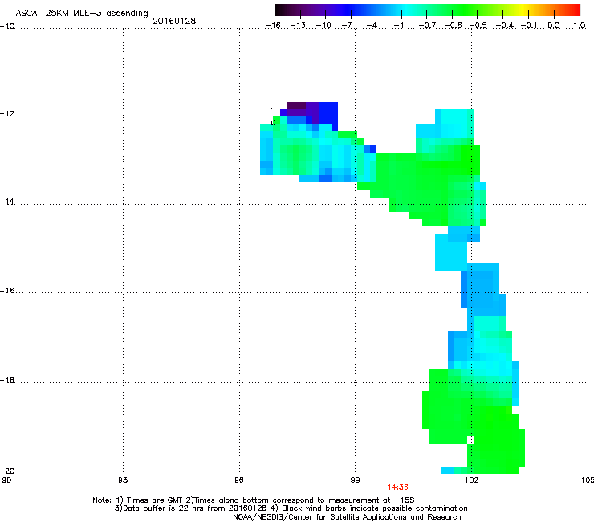Click the '-0.1' label on the color bar

(x=529, y=26)
